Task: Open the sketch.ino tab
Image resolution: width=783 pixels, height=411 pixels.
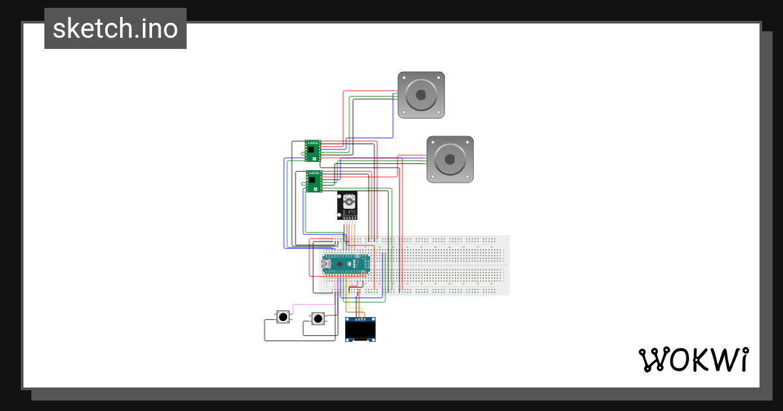Action: pos(115,29)
